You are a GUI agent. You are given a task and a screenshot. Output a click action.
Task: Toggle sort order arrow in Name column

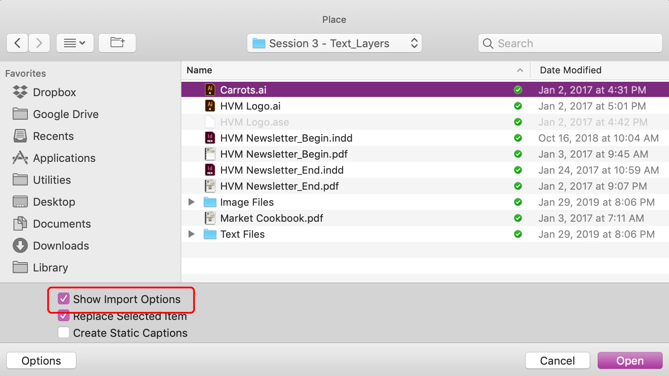tap(520, 70)
